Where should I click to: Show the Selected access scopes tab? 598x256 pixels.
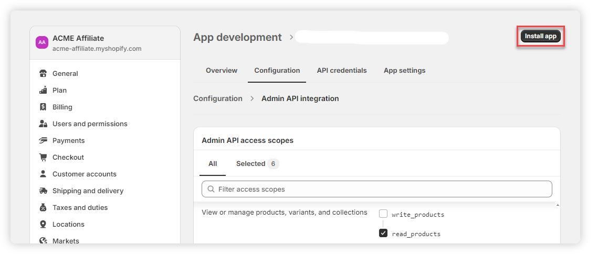tap(257, 164)
